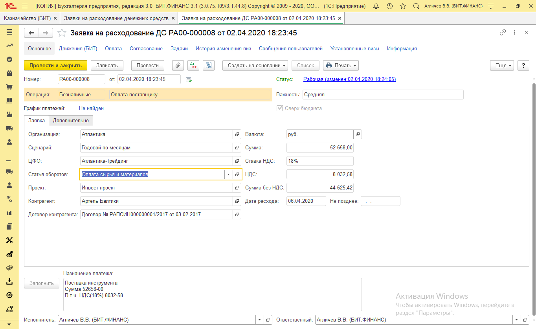Expand the Печать dropdown button
This screenshot has height=329, width=536.
(x=341, y=66)
